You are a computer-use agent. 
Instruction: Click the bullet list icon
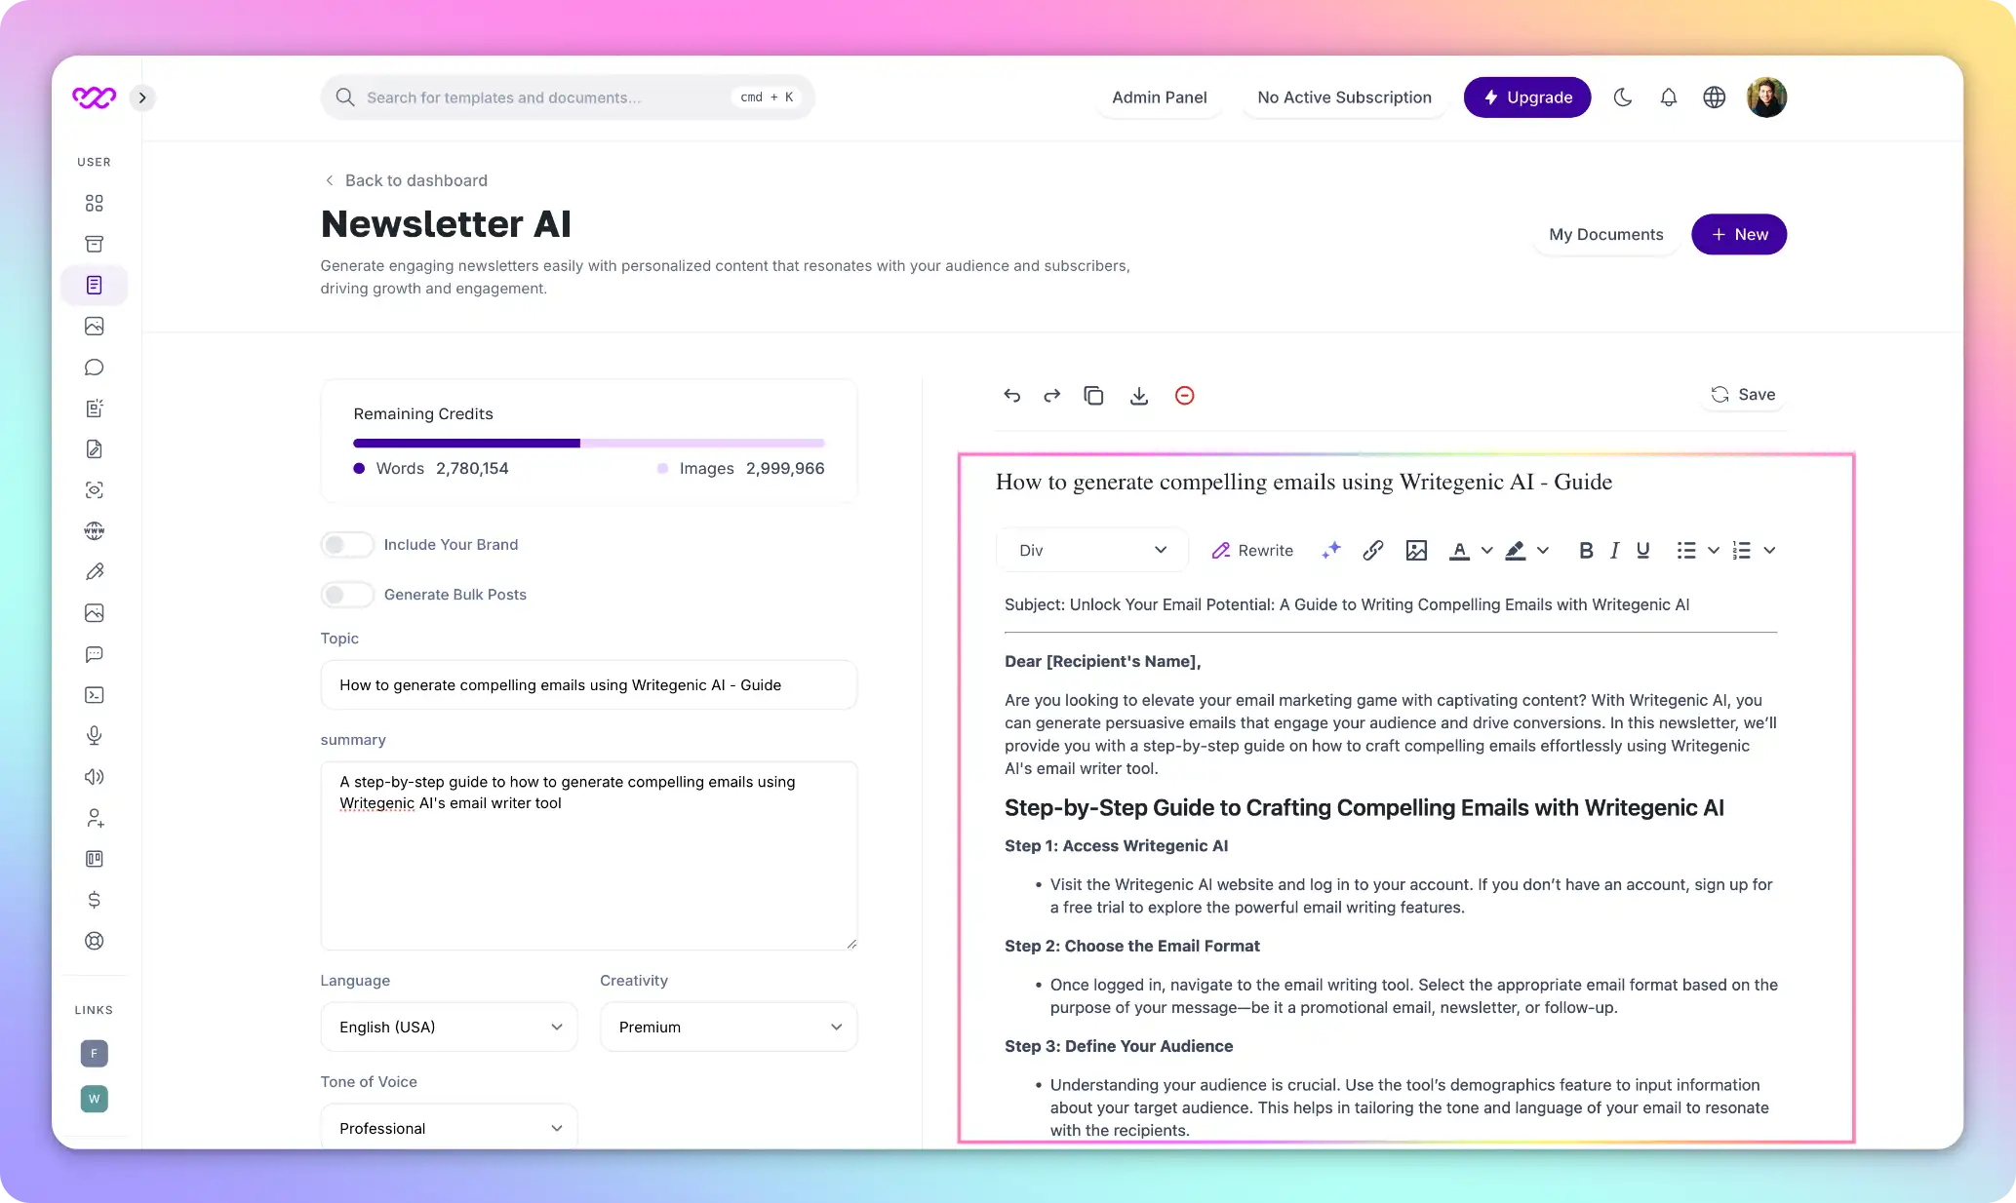(1685, 550)
